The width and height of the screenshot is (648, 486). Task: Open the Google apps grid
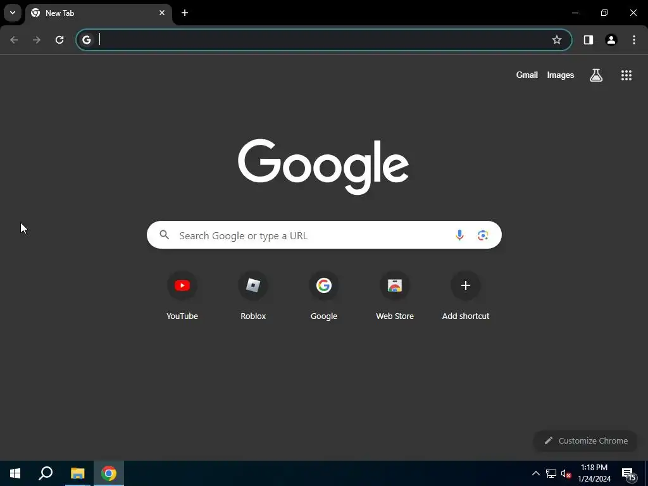pos(626,75)
